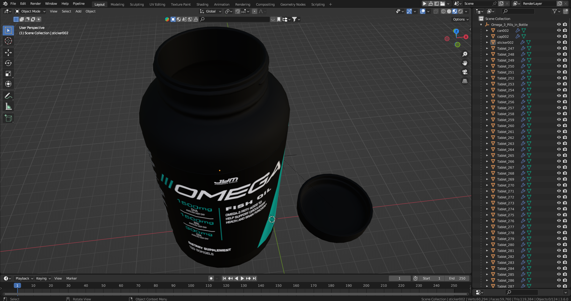
Task: Select the Transform tool
Action: tap(8, 84)
